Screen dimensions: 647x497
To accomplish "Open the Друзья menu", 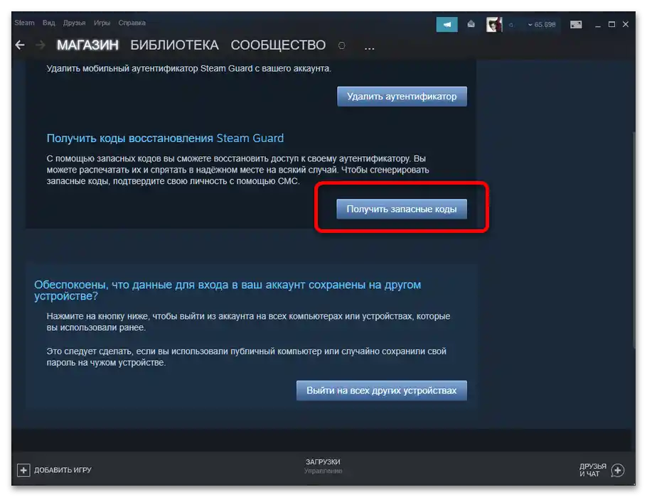I will point(74,23).
